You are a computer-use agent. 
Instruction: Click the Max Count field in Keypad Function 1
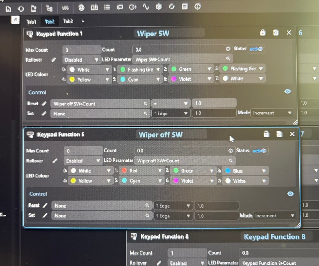pos(81,50)
